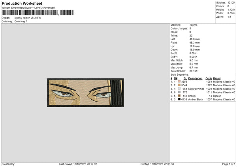The image size is (237, 167).
Task: Click the Colors value 6
Action: [x=228, y=6]
